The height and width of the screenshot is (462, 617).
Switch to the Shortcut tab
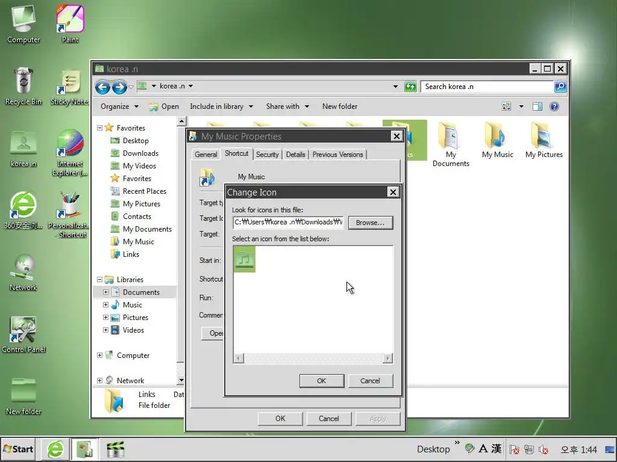pyautogui.click(x=236, y=153)
